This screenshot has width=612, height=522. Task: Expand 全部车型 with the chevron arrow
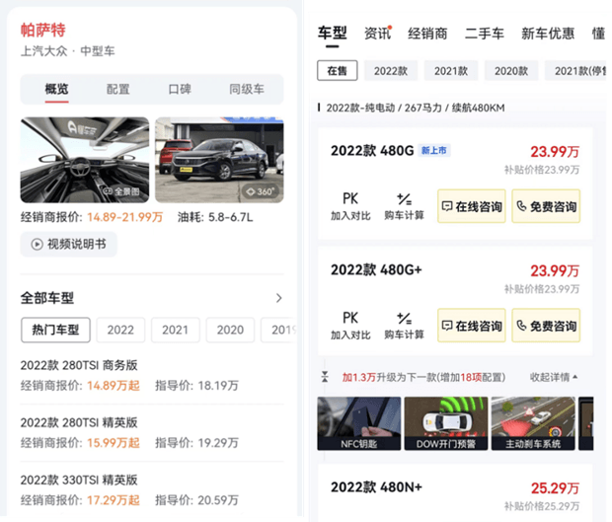[278, 298]
